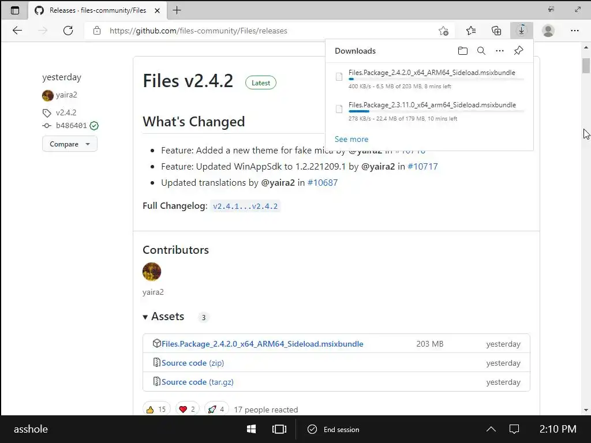Open browser Settings and more menu

click(x=574, y=31)
